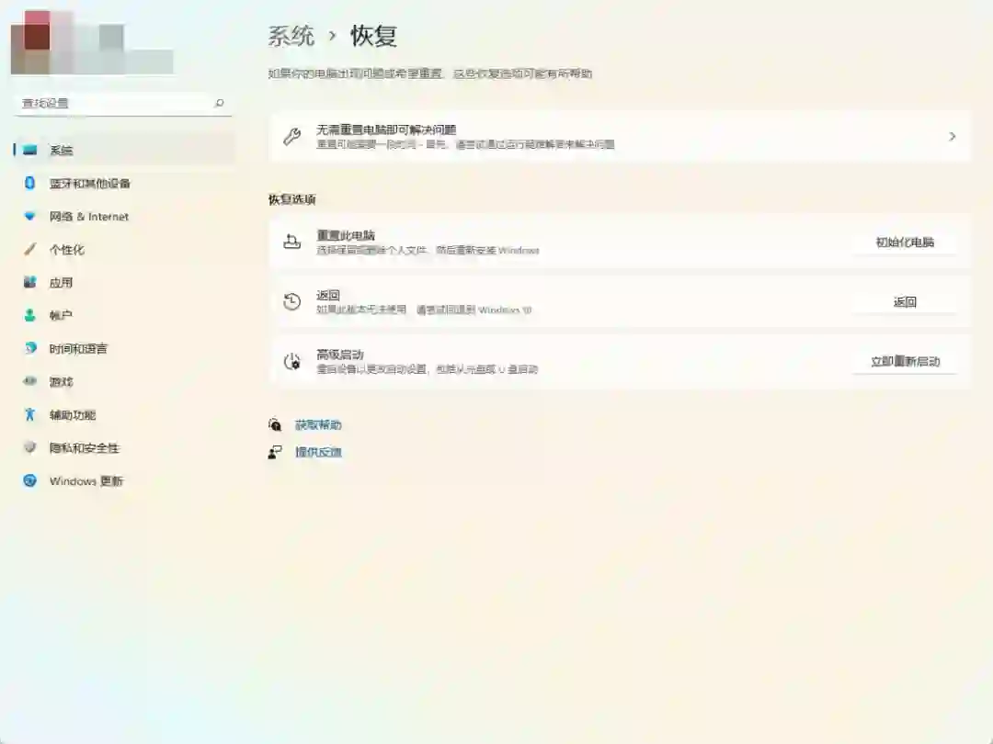Click the search magnifier icon in the settings search box
This screenshot has width=993, height=744.
219,103
